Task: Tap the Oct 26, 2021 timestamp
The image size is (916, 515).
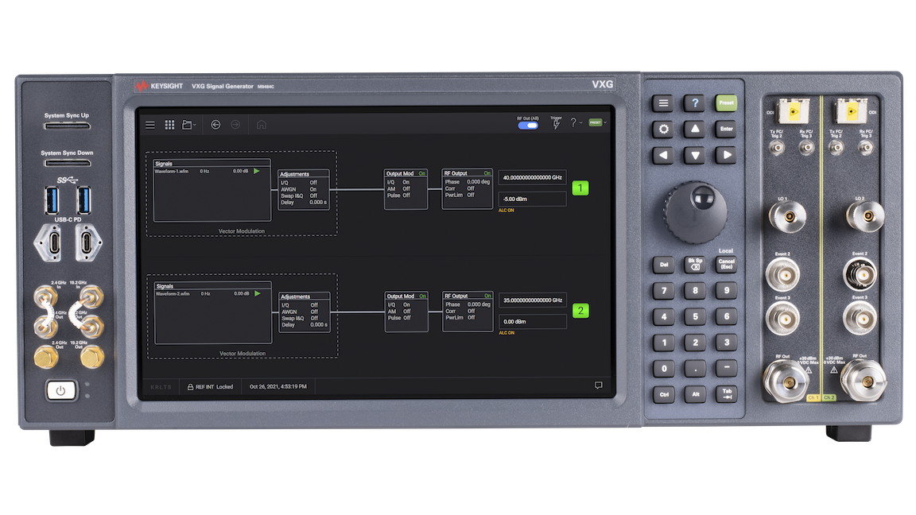Action: point(278,386)
